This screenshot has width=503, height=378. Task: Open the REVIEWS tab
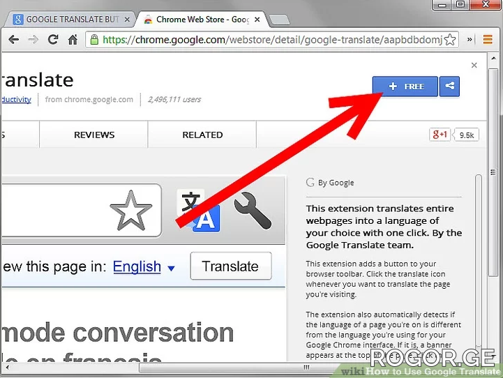point(94,135)
